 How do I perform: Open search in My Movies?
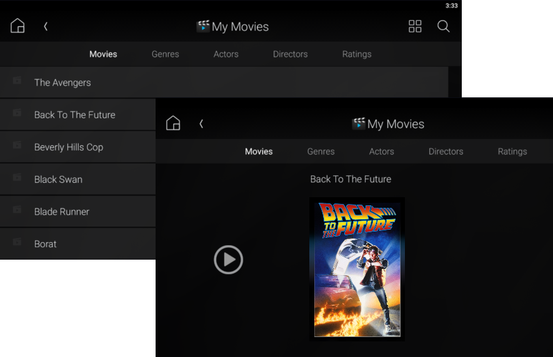point(443,26)
